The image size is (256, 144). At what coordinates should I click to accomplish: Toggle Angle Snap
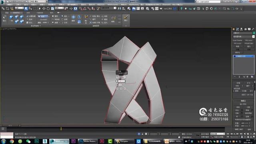[x=85, y=8]
